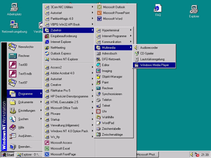Image resolution: width=211 pixels, height=158 pixels.
Task: Choose Suchen in the Start menu
Action: pyautogui.click(x=24, y=119)
